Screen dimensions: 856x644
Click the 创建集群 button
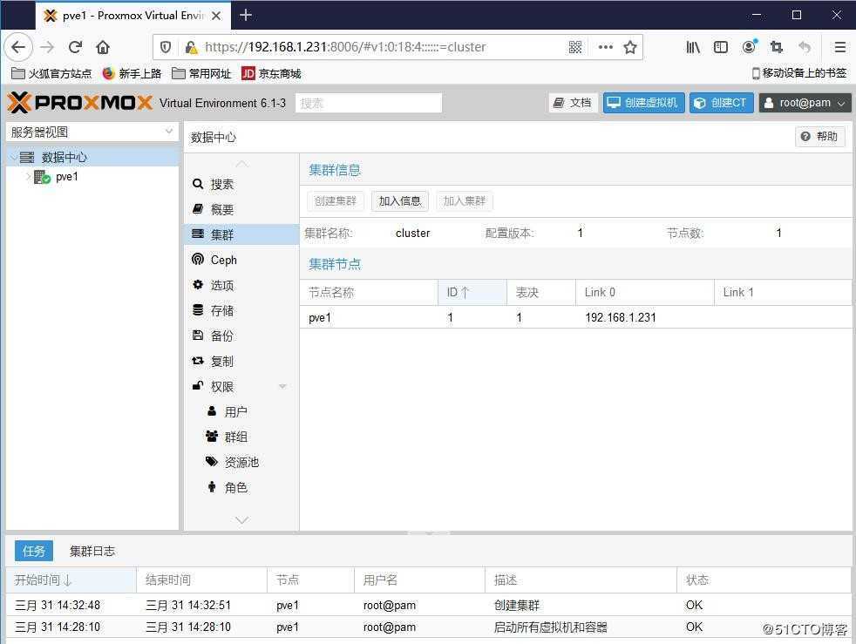click(336, 200)
